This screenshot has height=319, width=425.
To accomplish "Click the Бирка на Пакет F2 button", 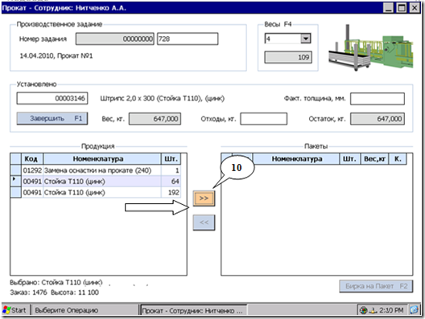I will pos(376,286).
